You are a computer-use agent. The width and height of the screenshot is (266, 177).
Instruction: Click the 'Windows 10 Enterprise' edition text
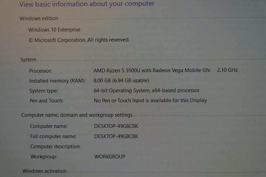54,30
